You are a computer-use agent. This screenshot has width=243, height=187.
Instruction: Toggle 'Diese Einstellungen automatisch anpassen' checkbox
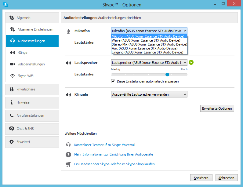pyautogui.click(x=113, y=81)
